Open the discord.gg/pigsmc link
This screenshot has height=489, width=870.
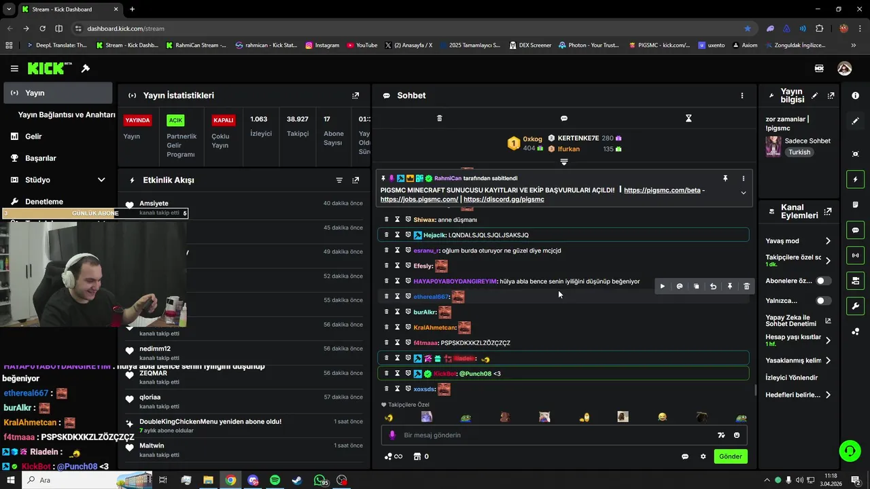[504, 200]
